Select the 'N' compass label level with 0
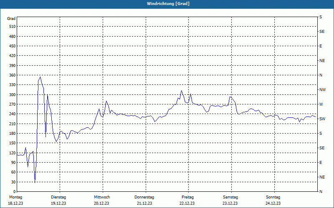The height and width of the screenshot is (208, 334). (321, 192)
